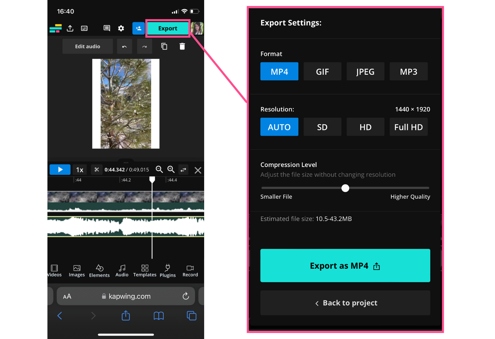Screen dimensions: 495x339
Task: Zoom in on the timeline
Action: pyautogui.click(x=171, y=169)
